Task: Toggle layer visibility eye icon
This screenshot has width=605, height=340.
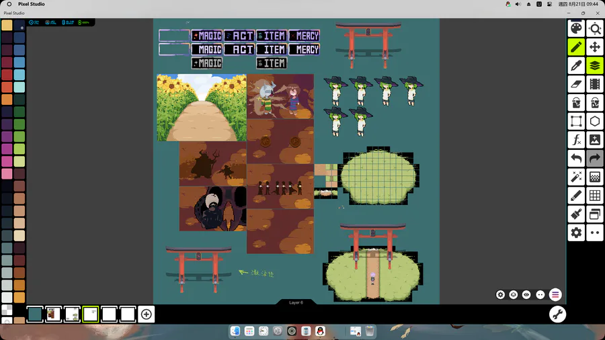Action: click(x=526, y=295)
